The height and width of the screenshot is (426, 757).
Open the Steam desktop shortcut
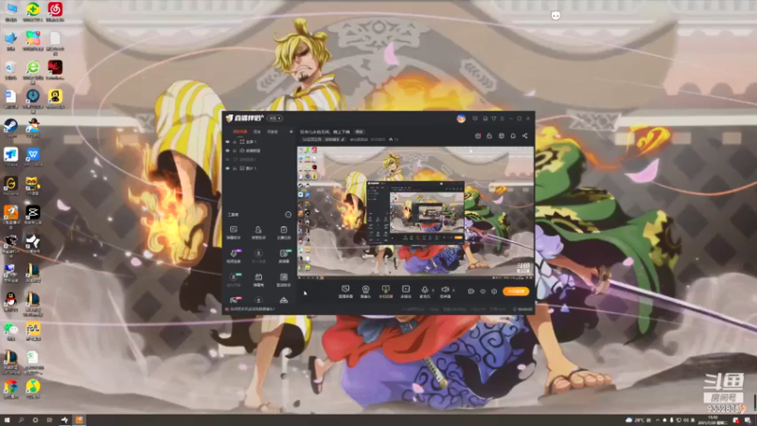pyautogui.click(x=10, y=128)
